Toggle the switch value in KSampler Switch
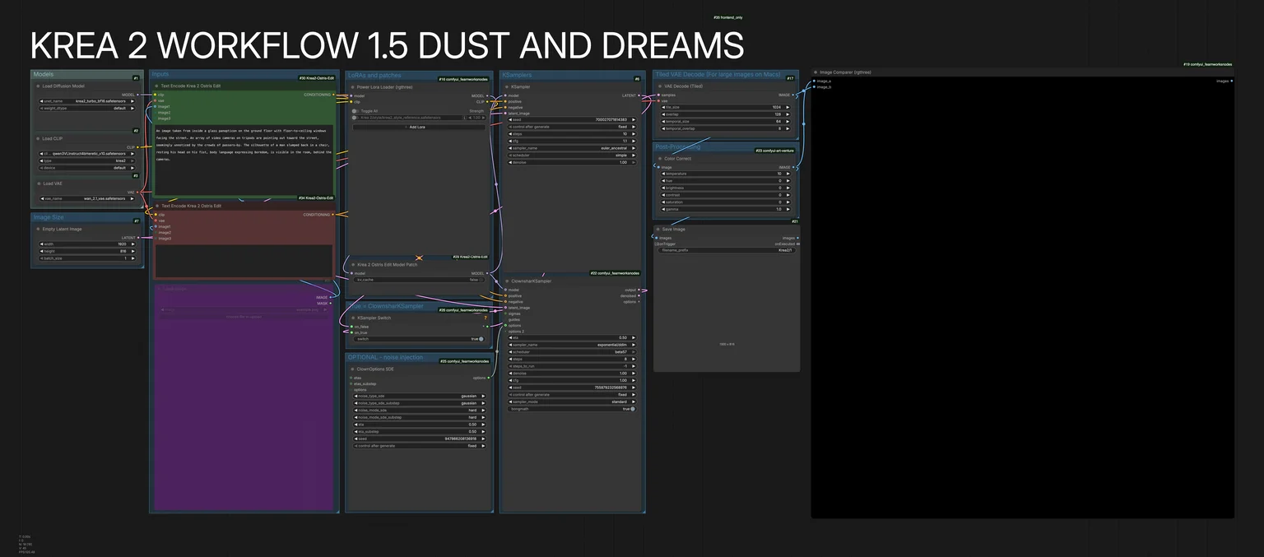Viewport: 1264px width, 557px height. (419, 339)
